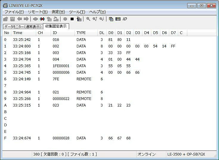
Task: Click the save (floppy disk) toolbar icon
Action: pyautogui.click(x=13, y=19)
